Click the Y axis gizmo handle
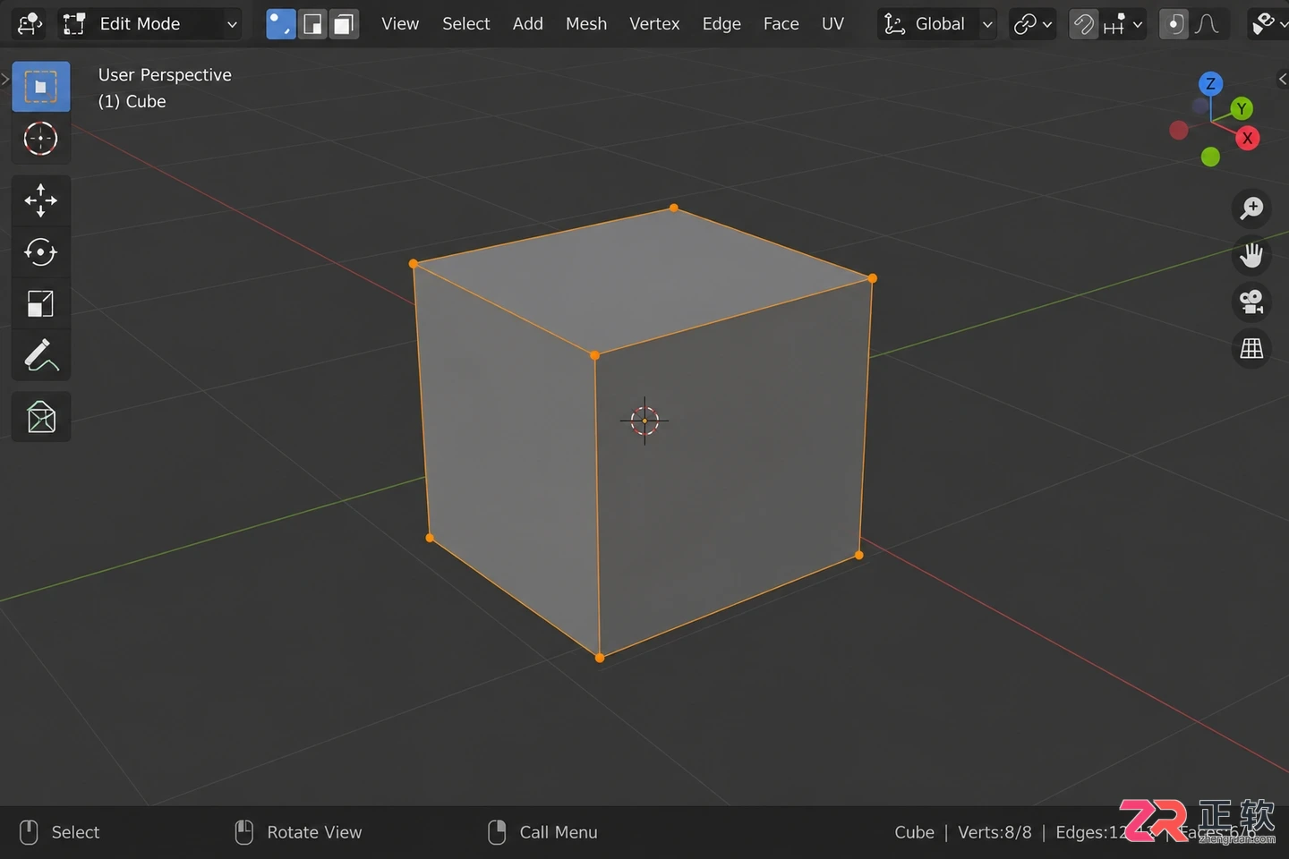This screenshot has height=859, width=1289. click(x=1241, y=109)
